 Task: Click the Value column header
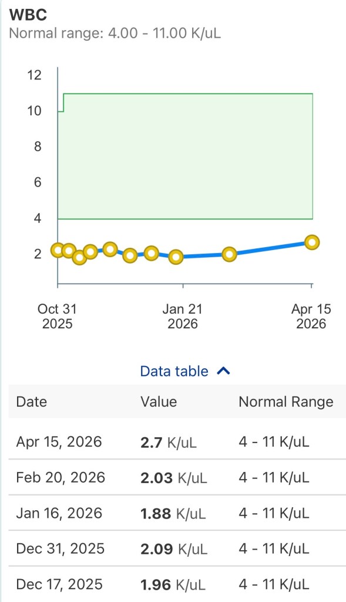point(158,402)
